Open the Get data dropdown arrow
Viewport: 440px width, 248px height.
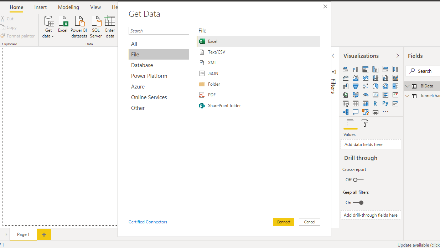click(52, 36)
